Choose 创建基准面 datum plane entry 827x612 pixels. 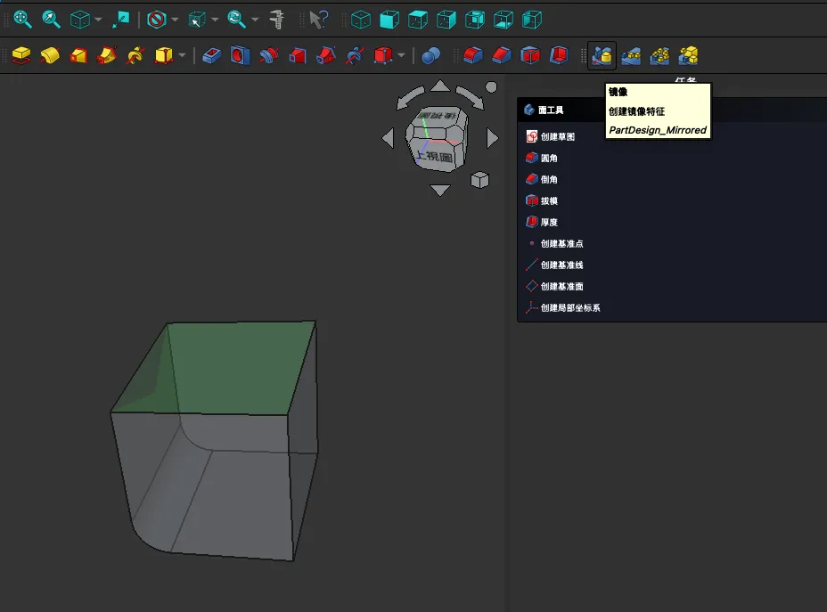tap(561, 287)
